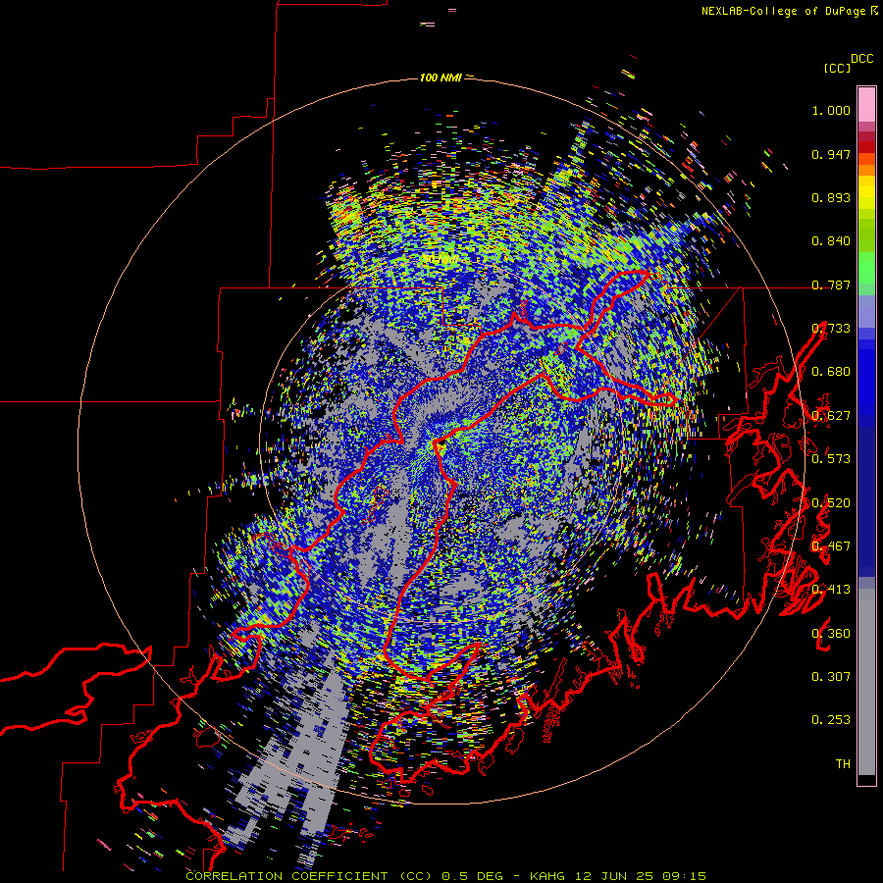Click the Correlation Coefficient caption at the bottom
The width and height of the screenshot is (883, 883).
pyautogui.click(x=445, y=876)
